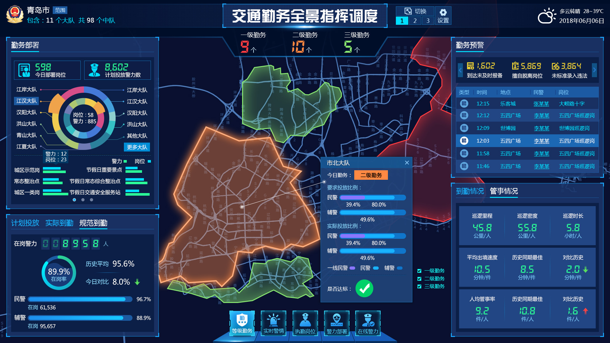Viewport: 610px width, 343px height.
Task: Uncheck the 一级勤务 map legend checkbox
Action: [419, 271]
